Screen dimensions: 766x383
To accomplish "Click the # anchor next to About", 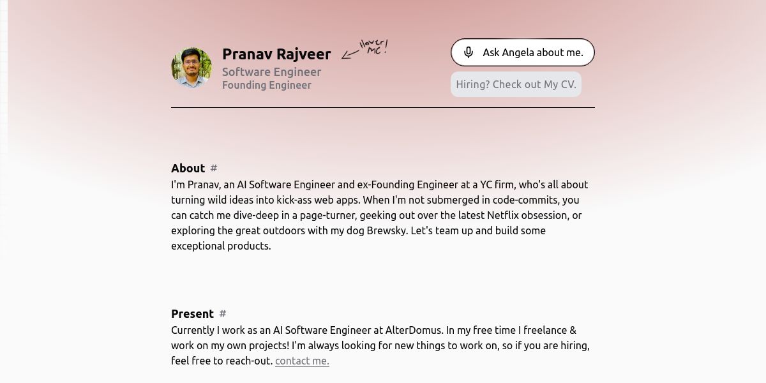I will click(214, 168).
